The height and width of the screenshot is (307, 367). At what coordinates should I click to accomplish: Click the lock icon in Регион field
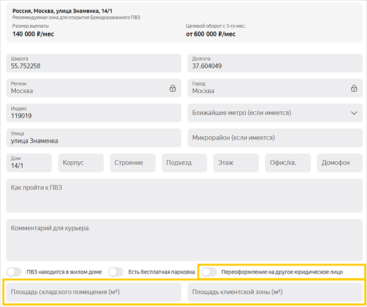(172, 88)
